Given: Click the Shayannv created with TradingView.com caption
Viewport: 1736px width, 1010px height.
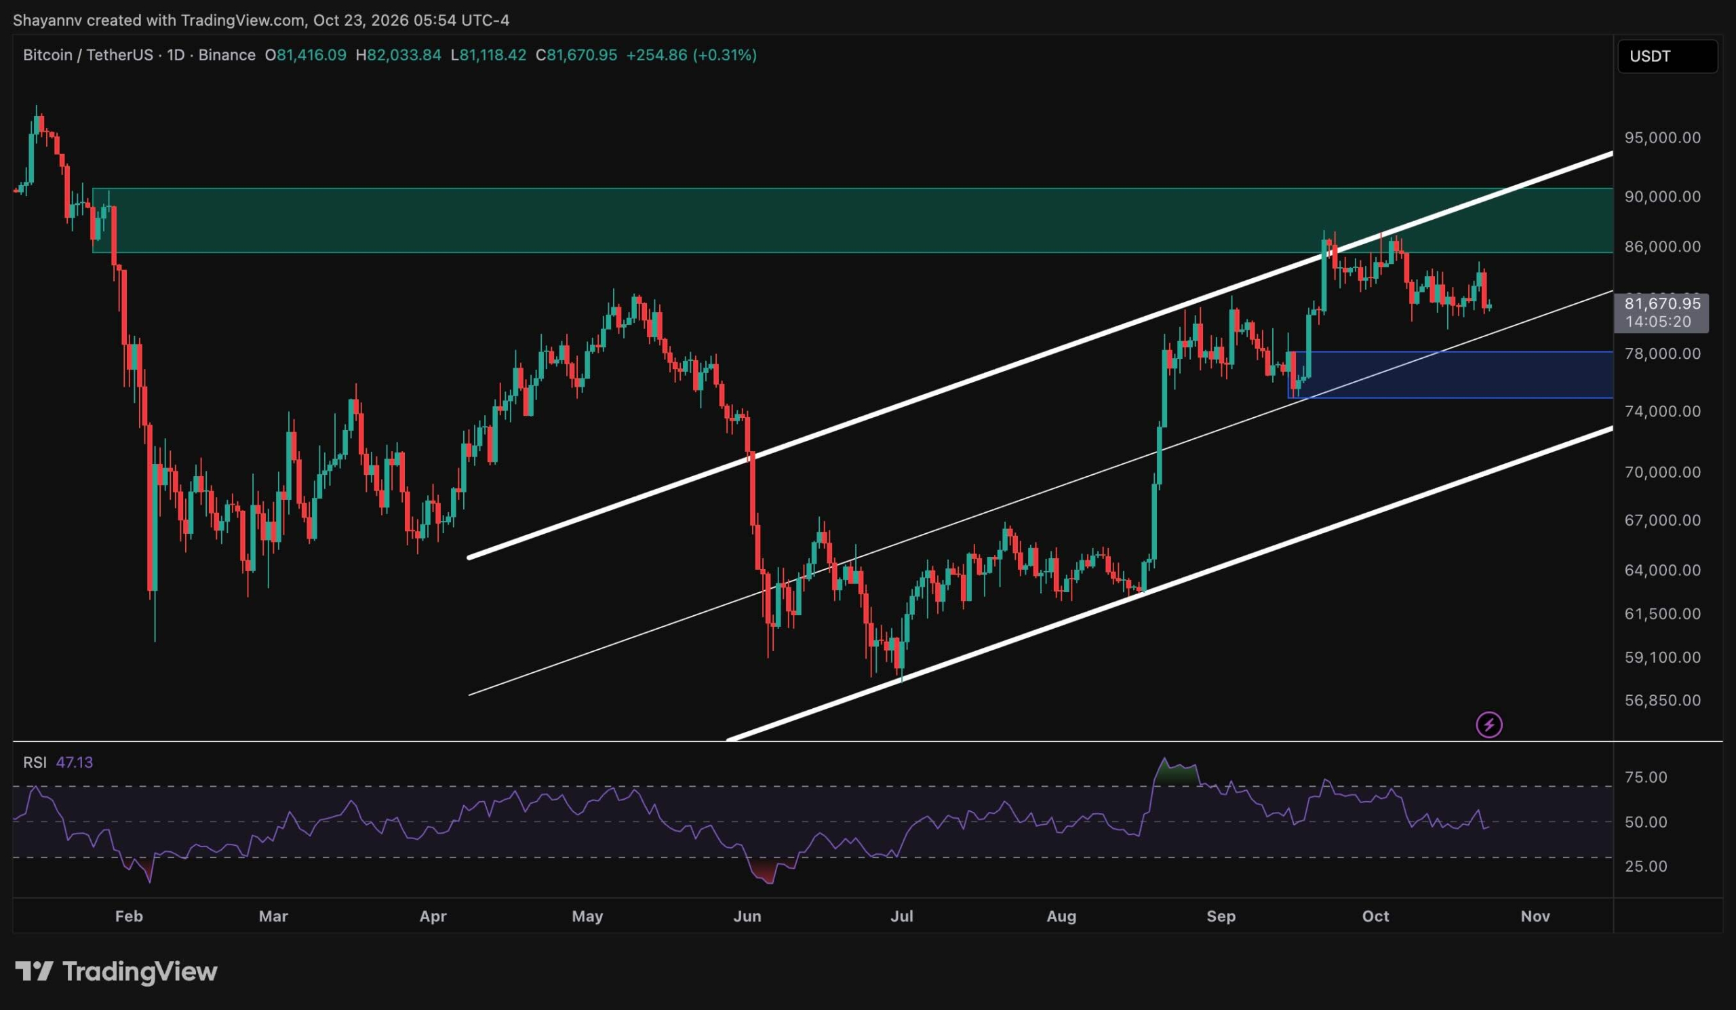Looking at the screenshot, I should pos(261,20).
